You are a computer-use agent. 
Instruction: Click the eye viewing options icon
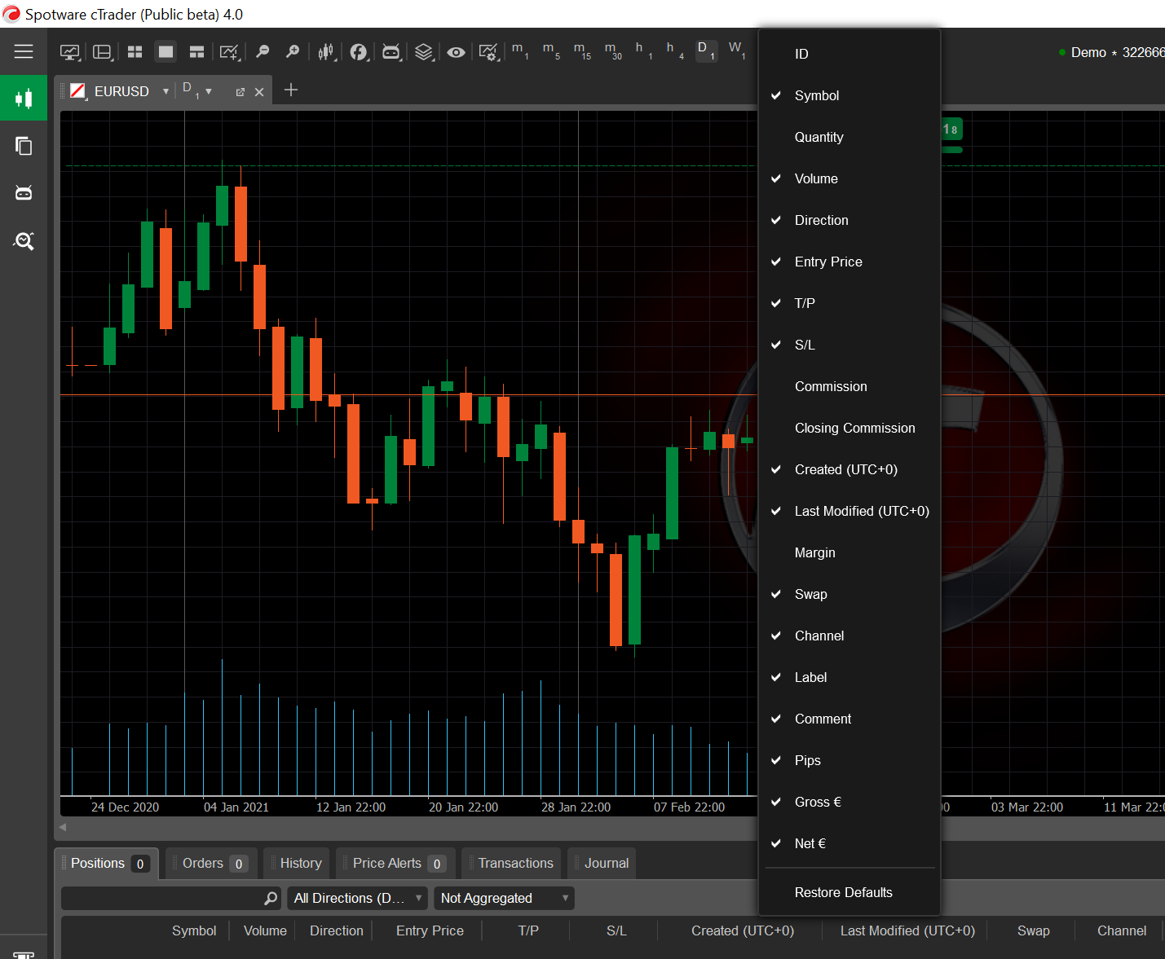point(457,52)
